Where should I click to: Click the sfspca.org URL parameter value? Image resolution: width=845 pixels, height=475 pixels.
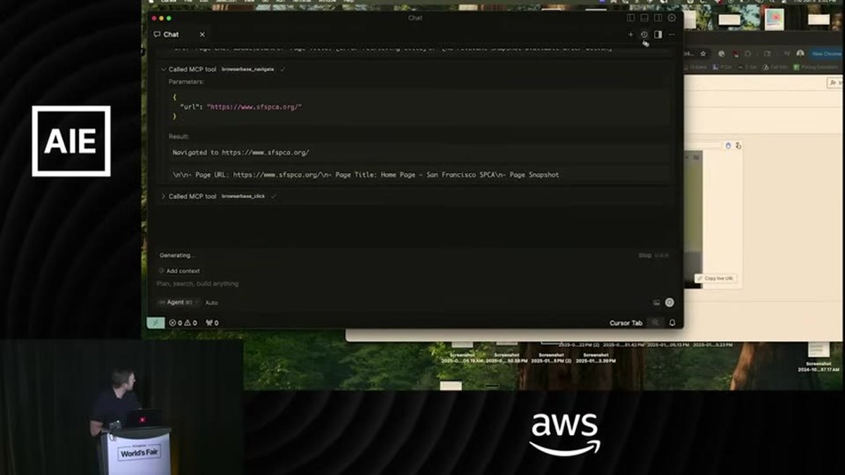point(254,106)
